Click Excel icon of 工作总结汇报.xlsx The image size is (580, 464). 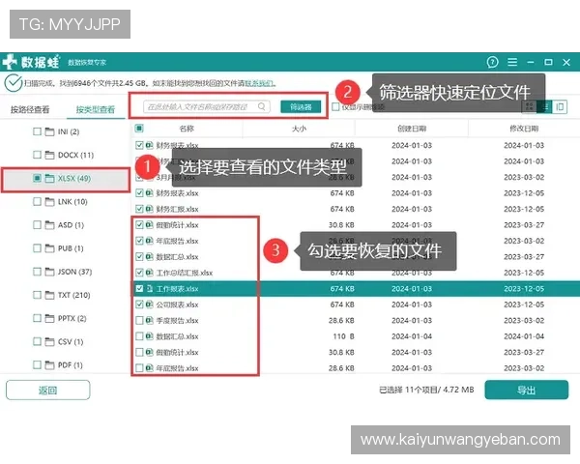click(149, 273)
